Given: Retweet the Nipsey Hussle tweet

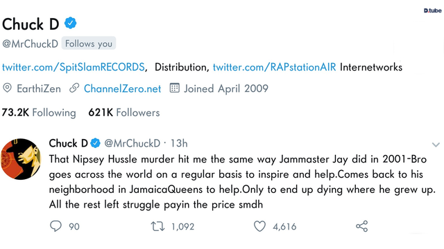Looking at the screenshot, I should (157, 226).
